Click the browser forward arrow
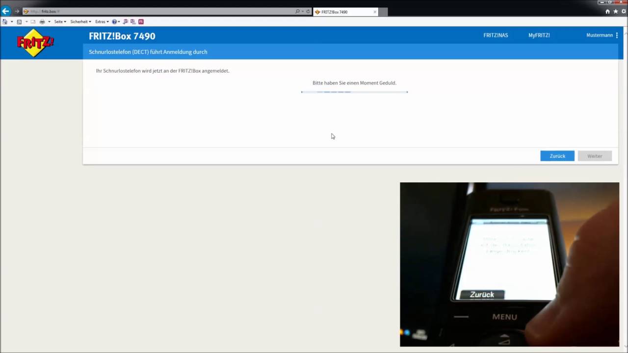 click(17, 11)
